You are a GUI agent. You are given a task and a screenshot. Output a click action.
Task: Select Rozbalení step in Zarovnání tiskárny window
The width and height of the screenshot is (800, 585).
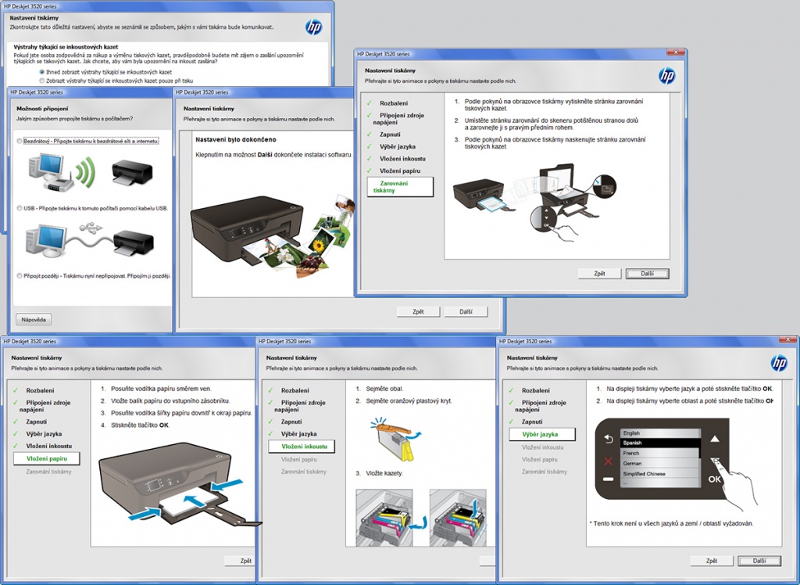(x=394, y=103)
